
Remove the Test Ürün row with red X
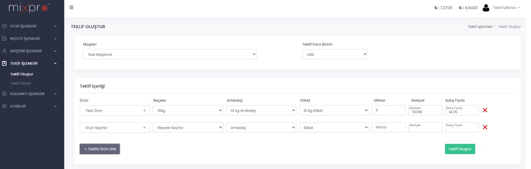[x=485, y=110]
